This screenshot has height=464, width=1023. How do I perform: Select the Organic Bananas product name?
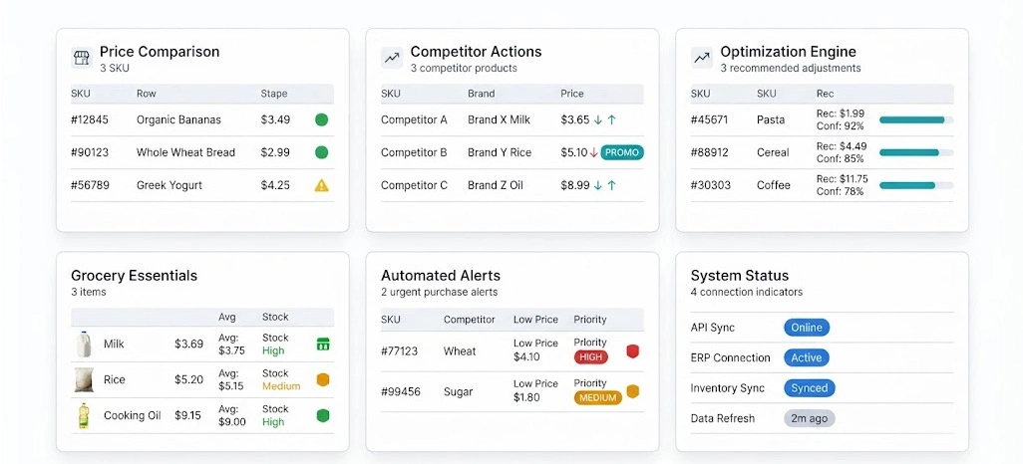tap(178, 119)
